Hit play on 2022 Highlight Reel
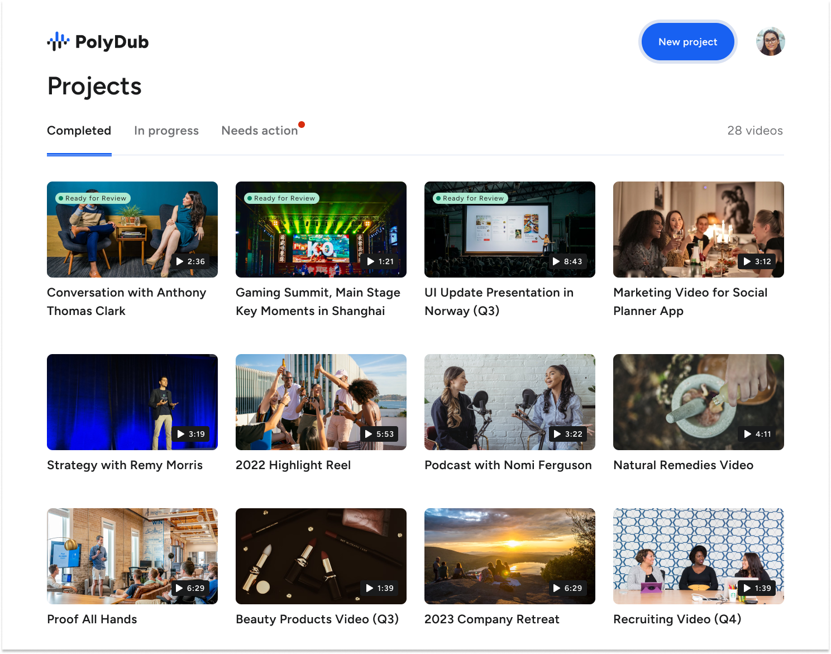Screen dimensions: 831x654 [369, 434]
